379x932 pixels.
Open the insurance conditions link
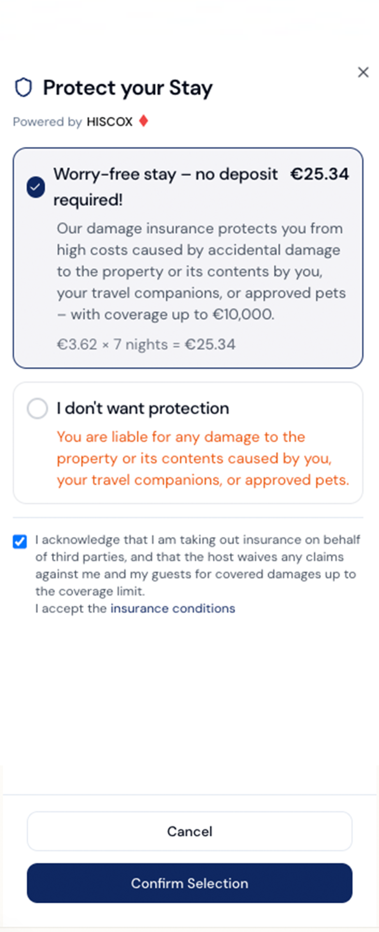click(x=172, y=608)
